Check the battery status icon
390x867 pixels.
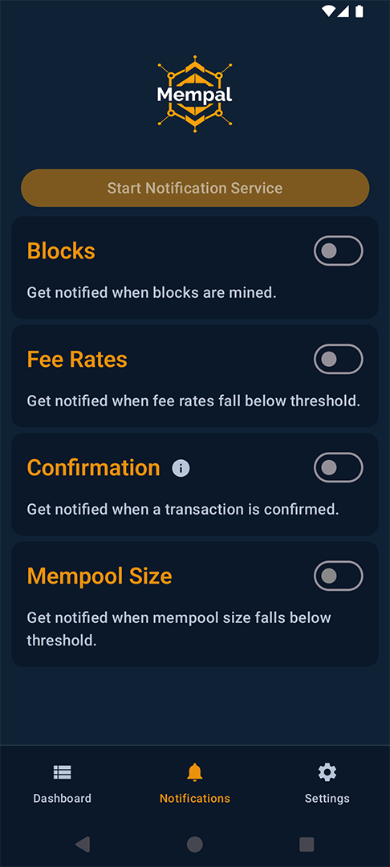pyautogui.click(x=360, y=11)
